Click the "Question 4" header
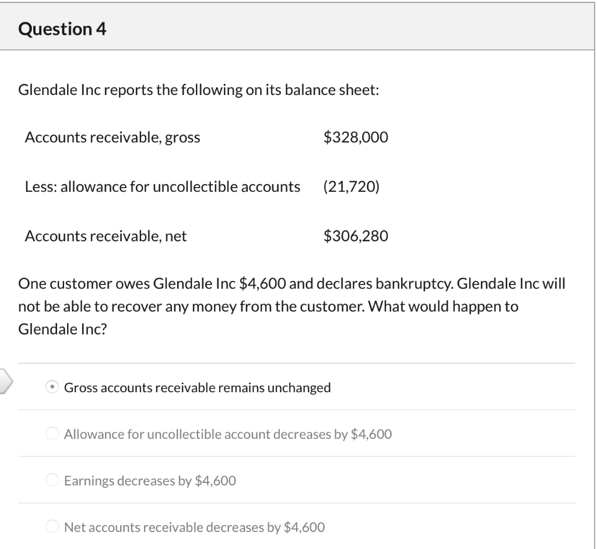Viewport: 597px width, 549px height. click(x=62, y=28)
